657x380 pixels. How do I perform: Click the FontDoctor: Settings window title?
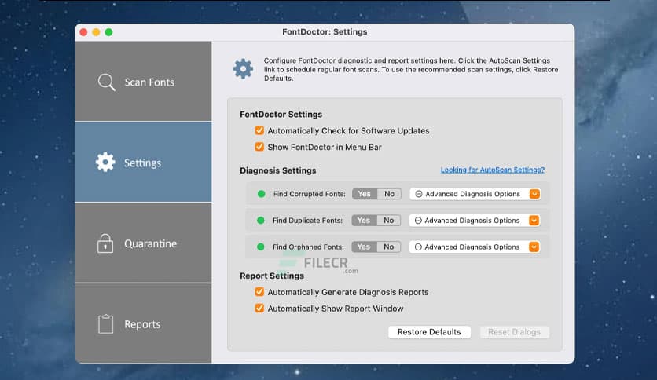click(x=325, y=32)
